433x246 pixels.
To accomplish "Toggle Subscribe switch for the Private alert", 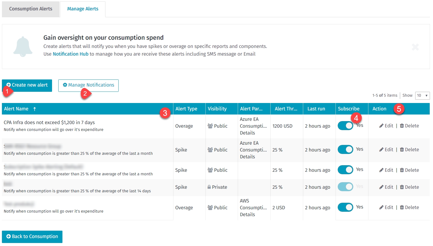I will pos(345,187).
